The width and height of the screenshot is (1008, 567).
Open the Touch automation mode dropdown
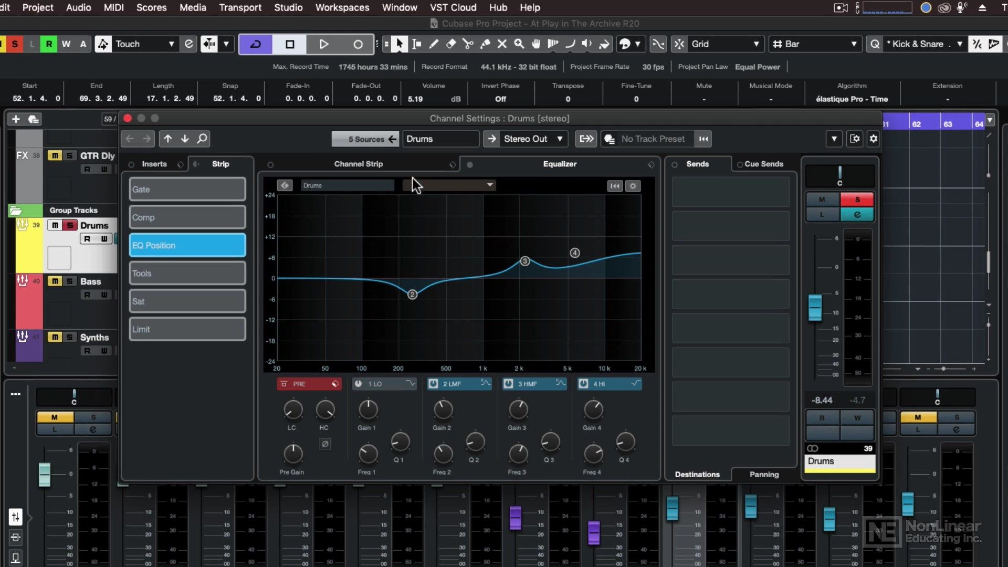[144, 44]
